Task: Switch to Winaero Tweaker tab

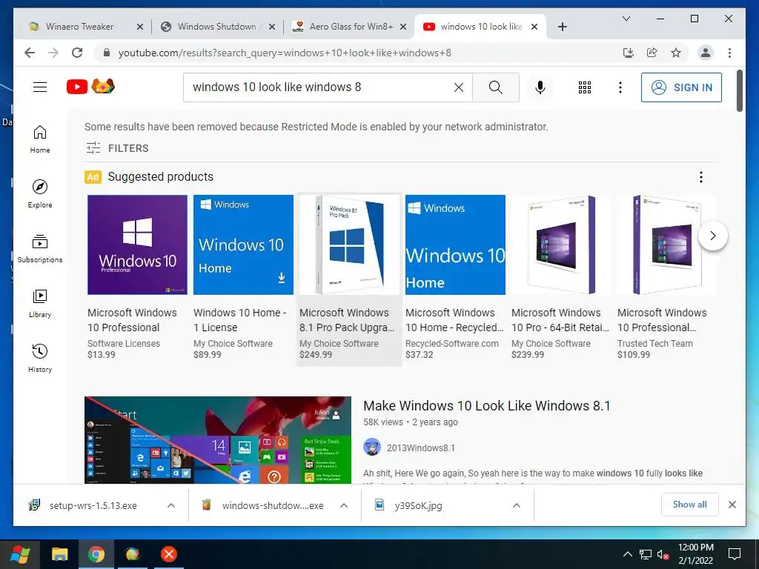Action: pos(80,27)
